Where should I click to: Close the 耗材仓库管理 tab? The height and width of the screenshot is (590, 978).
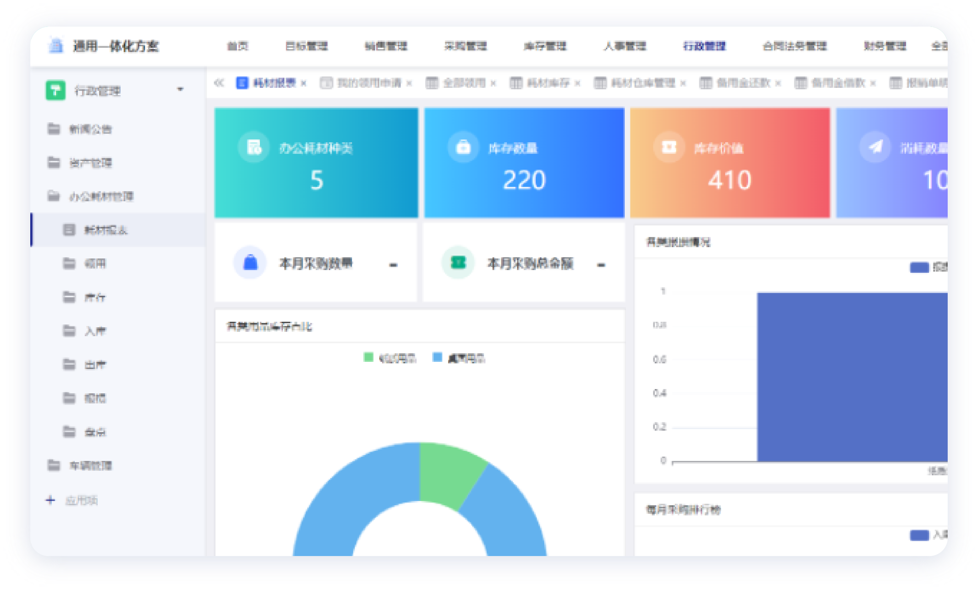(683, 83)
